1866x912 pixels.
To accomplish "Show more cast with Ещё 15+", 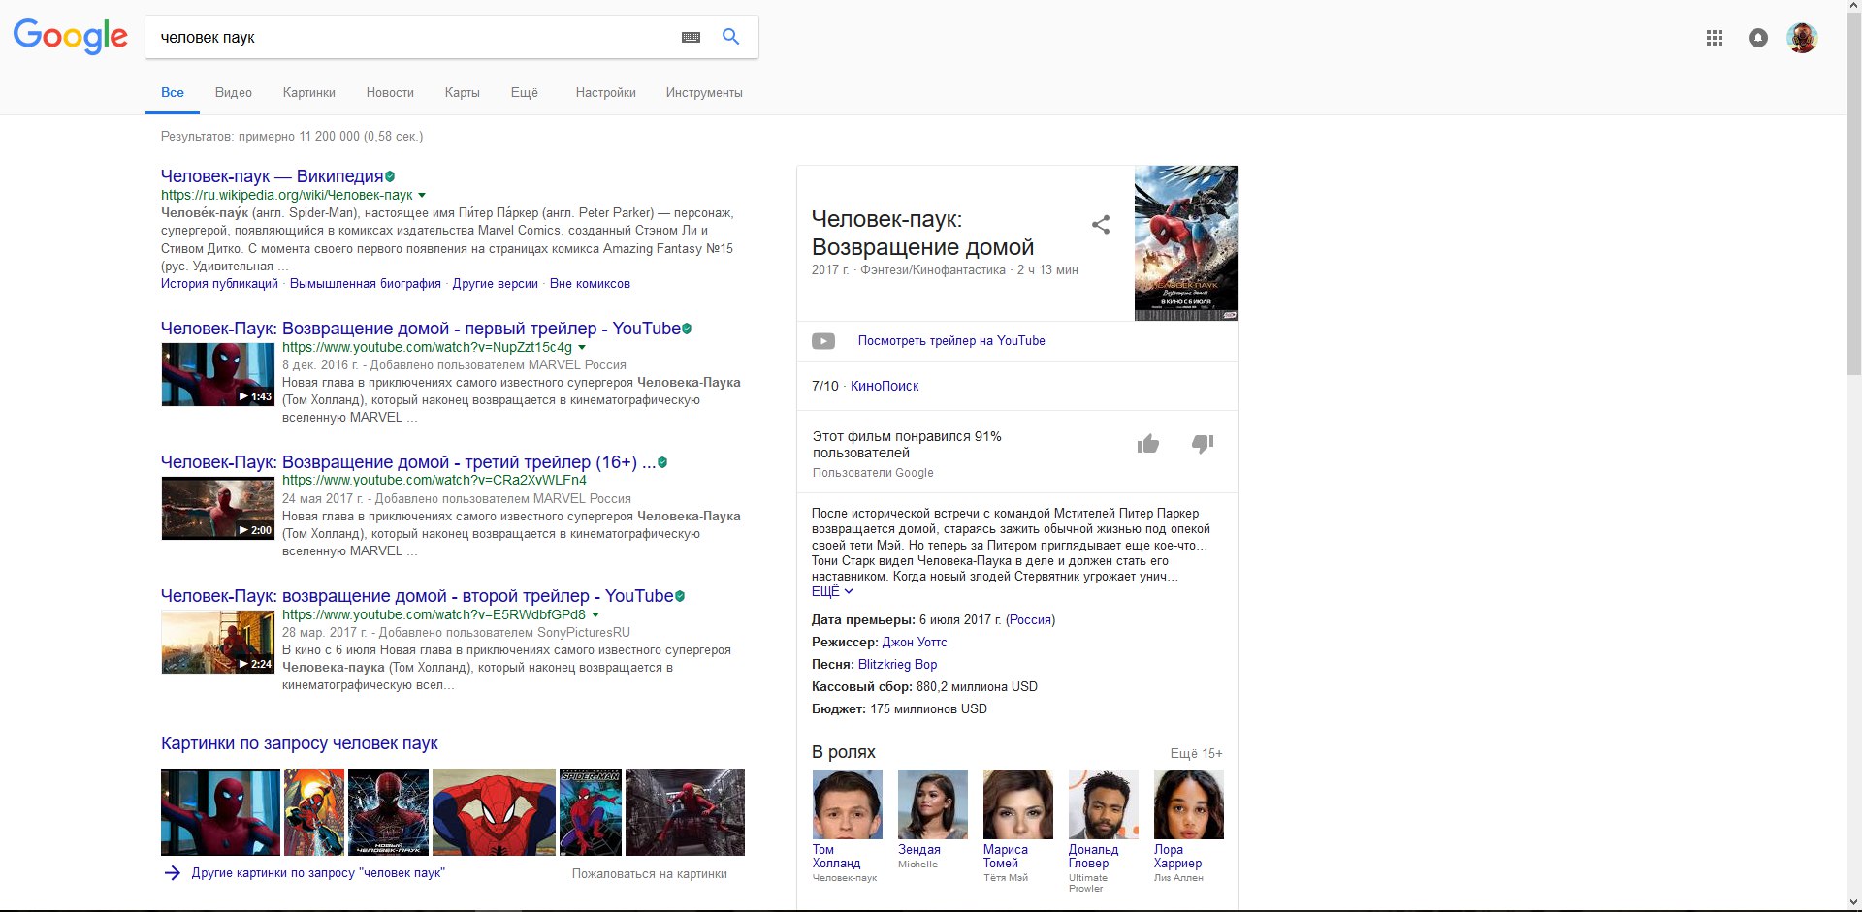I will [x=1196, y=753].
